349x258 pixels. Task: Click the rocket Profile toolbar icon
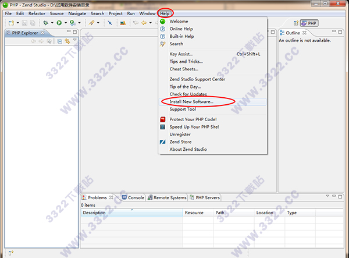[x=91, y=23]
